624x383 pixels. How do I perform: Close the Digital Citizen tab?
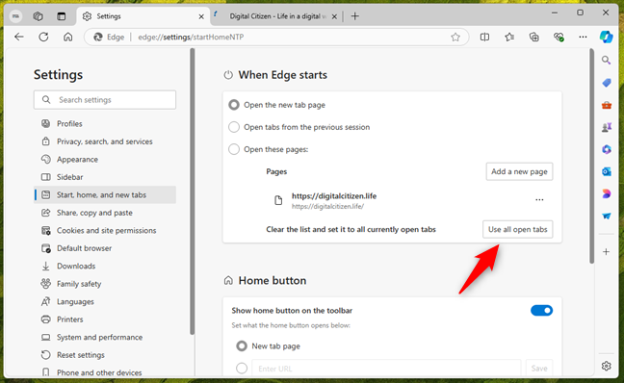point(334,16)
